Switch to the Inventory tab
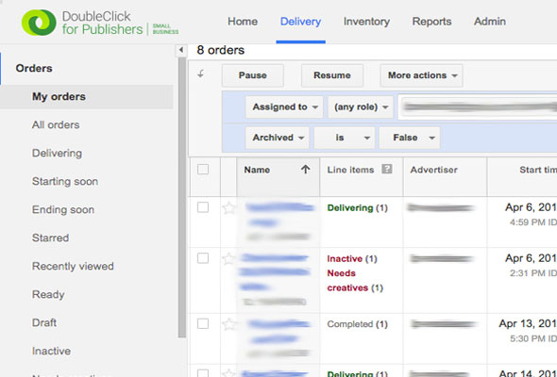The width and height of the screenshot is (557, 377). click(366, 22)
